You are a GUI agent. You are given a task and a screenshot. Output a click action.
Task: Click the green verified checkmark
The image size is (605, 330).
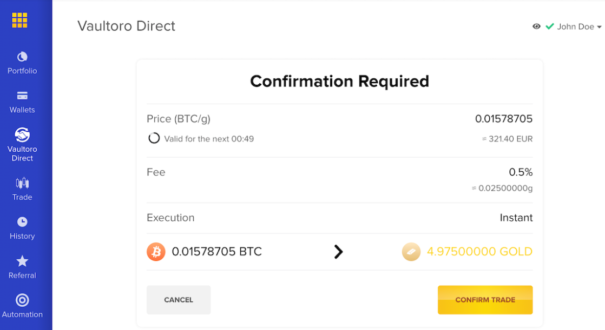pos(549,26)
